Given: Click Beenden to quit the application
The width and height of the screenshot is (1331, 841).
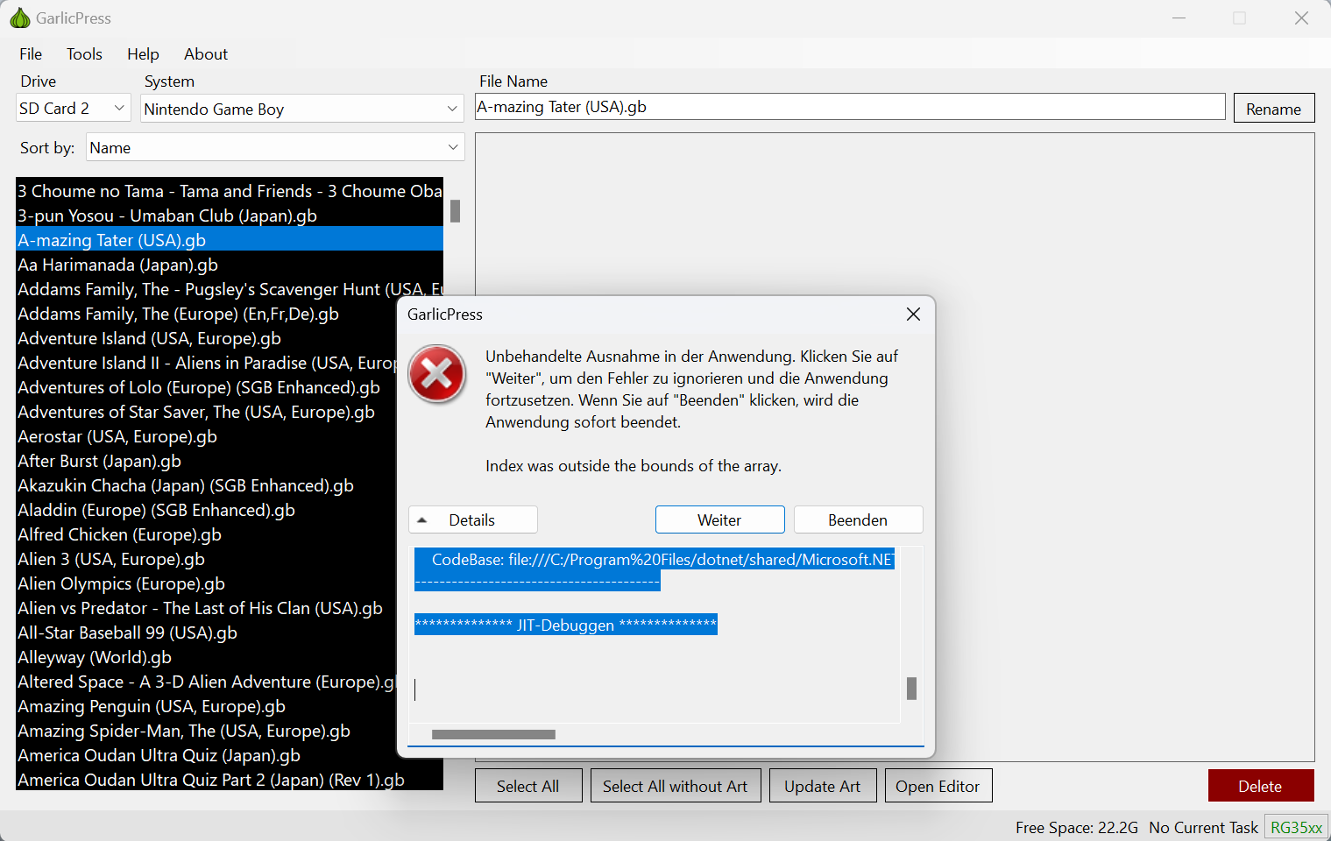Looking at the screenshot, I should pos(858,519).
